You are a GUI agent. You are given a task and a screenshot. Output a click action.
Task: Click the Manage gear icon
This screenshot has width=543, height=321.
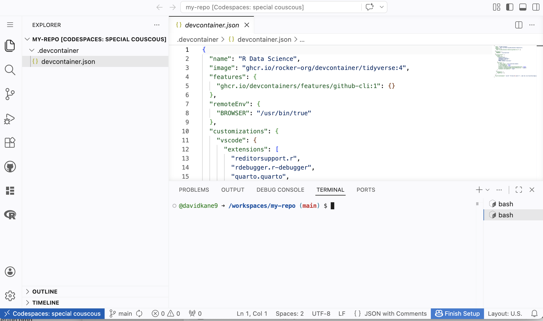[x=10, y=296]
